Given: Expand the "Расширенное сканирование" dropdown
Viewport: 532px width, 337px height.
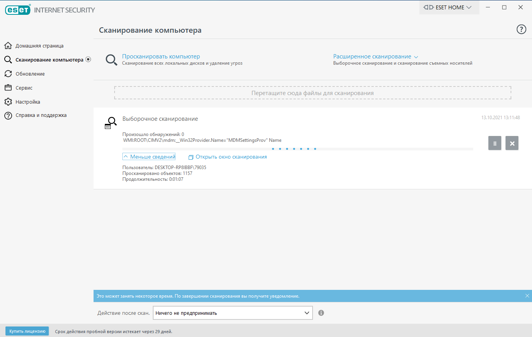Looking at the screenshot, I should tap(375, 56).
